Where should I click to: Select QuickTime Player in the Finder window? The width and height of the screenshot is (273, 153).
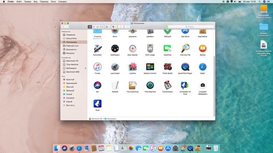click(185, 67)
